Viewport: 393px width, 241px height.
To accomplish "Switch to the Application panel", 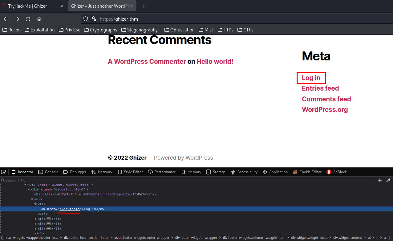I will click(275, 172).
